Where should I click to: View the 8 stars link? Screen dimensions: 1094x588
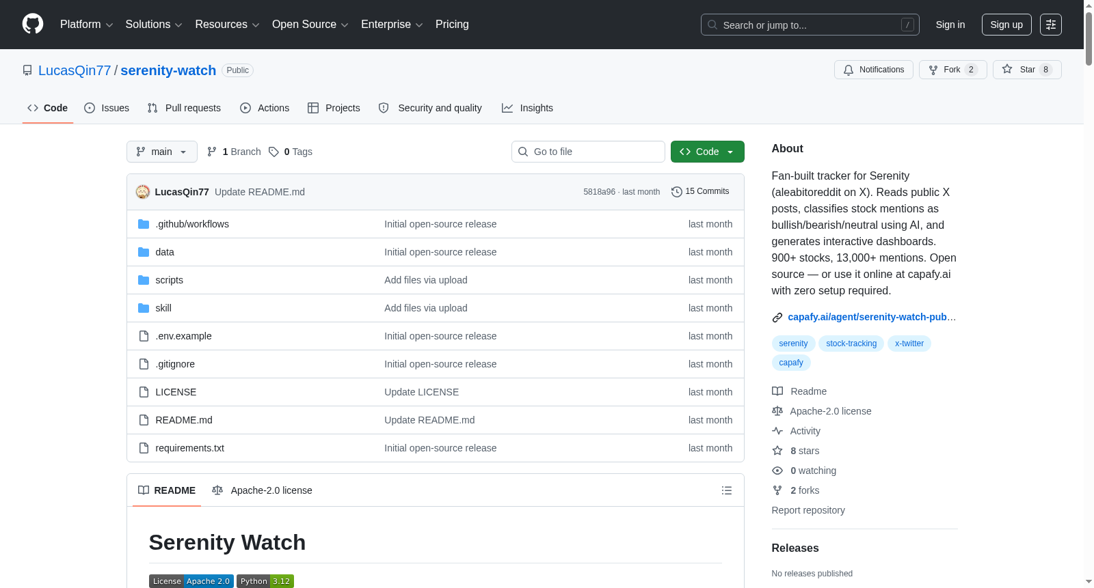point(796,451)
